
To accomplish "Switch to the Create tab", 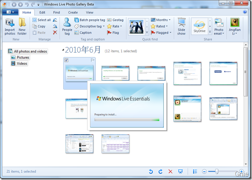I will (73, 12).
